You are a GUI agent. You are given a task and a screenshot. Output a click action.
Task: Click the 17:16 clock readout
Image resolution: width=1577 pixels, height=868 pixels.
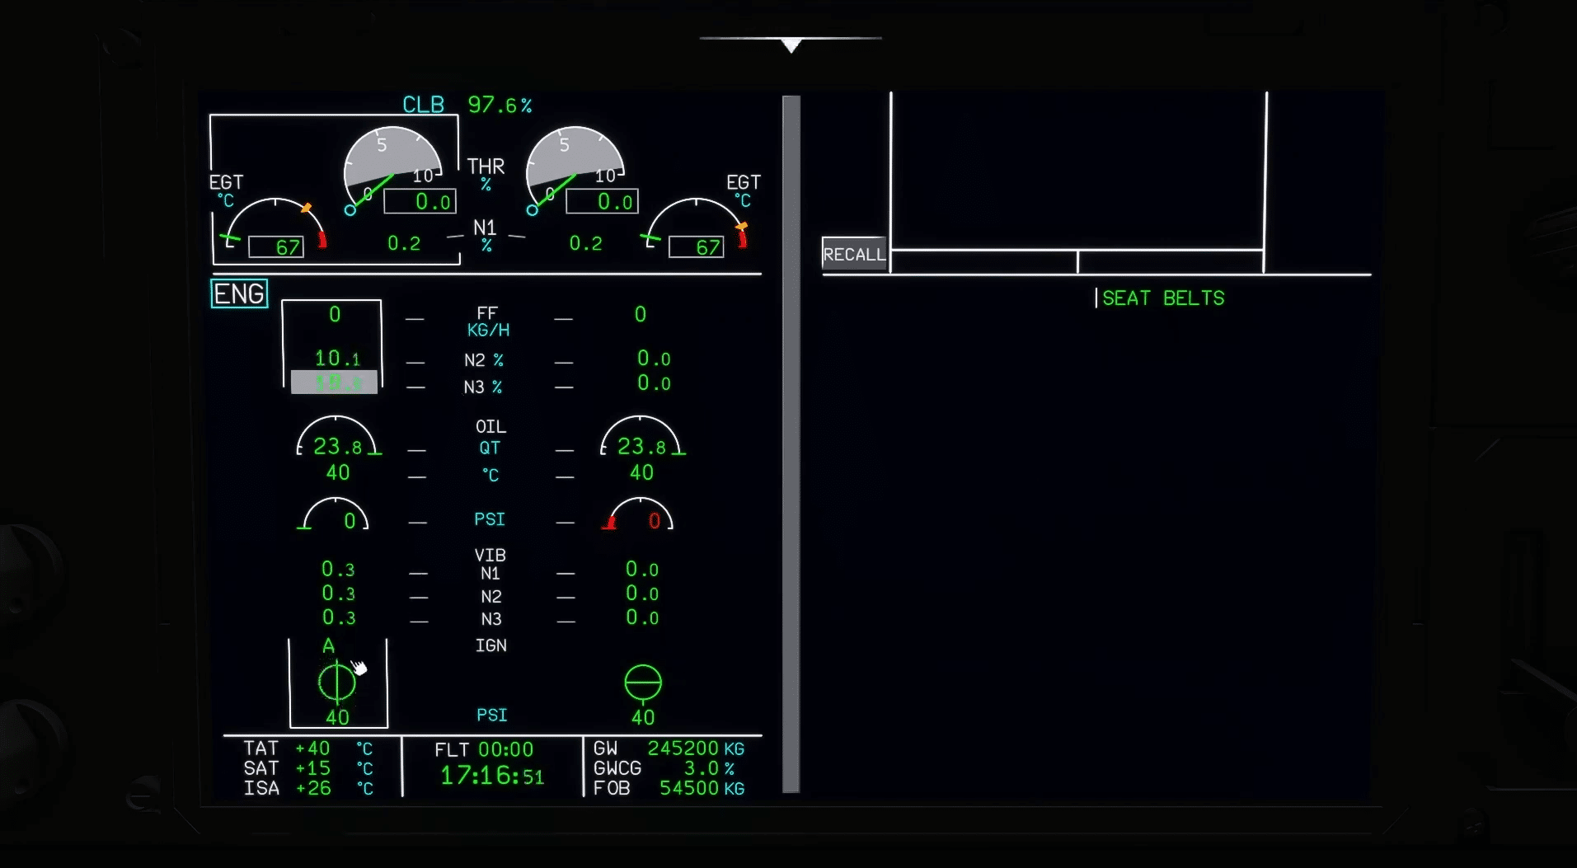(x=491, y=777)
